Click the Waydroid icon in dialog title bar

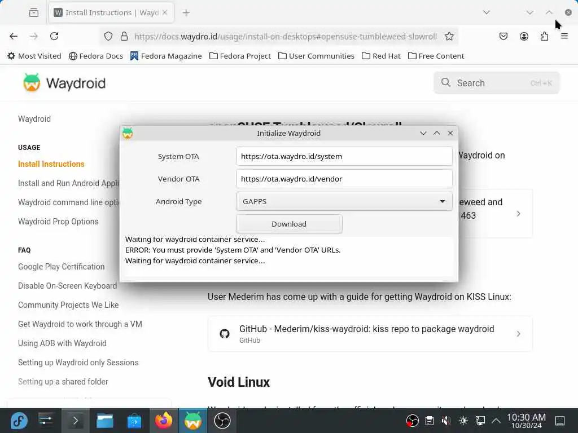(x=128, y=133)
